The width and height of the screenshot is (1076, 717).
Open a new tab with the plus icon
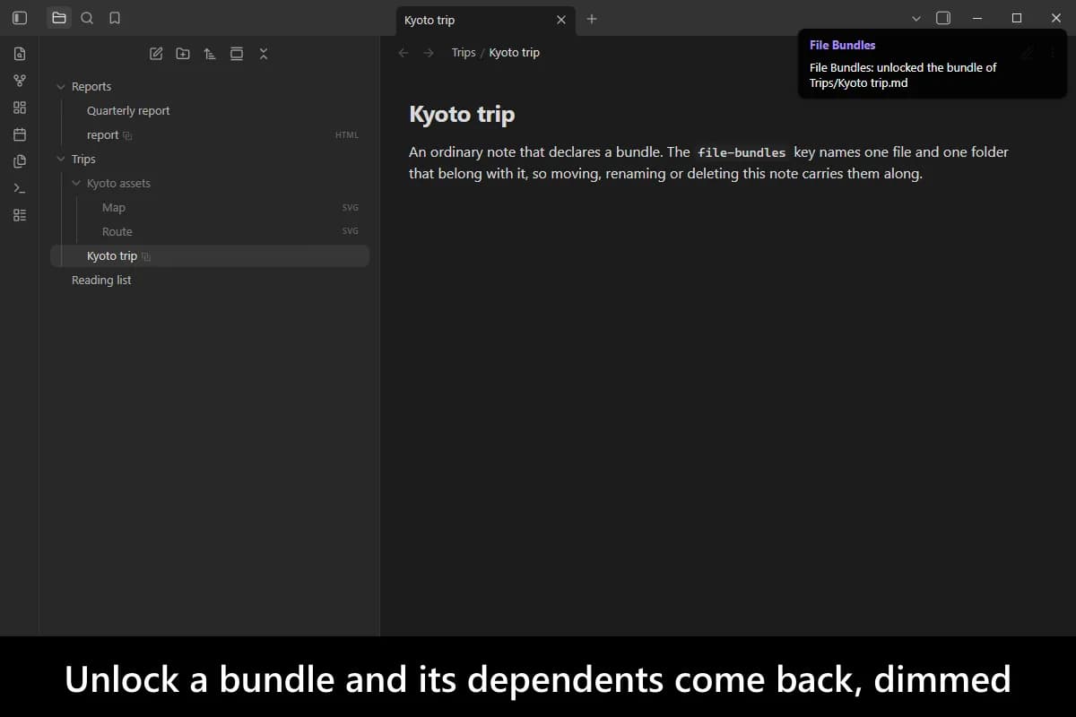[x=592, y=19]
